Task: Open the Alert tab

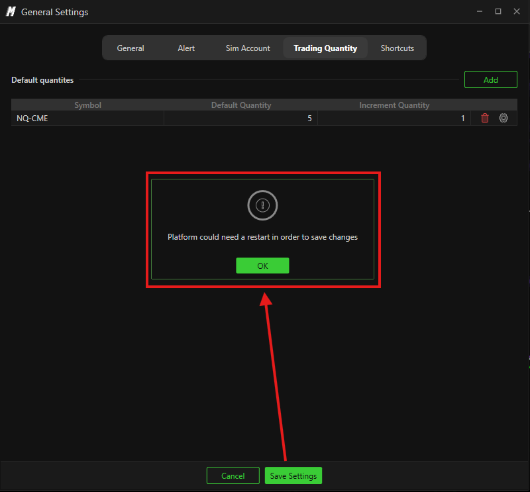Action: pyautogui.click(x=186, y=48)
